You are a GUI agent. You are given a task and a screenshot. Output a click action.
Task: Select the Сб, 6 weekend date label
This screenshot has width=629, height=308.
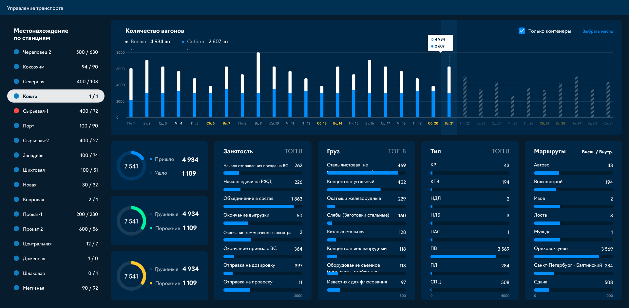point(210,124)
